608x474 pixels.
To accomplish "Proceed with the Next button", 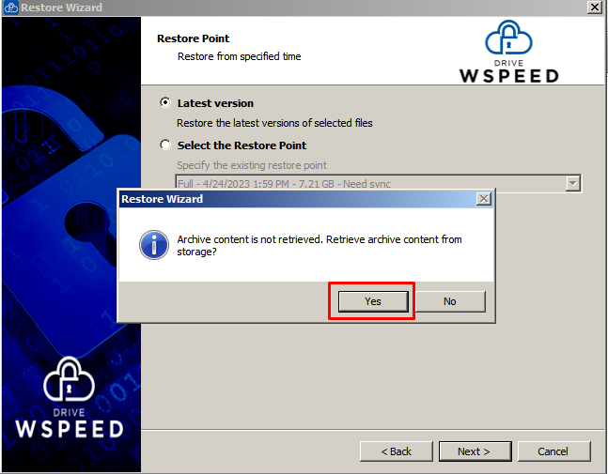I will tap(475, 451).
